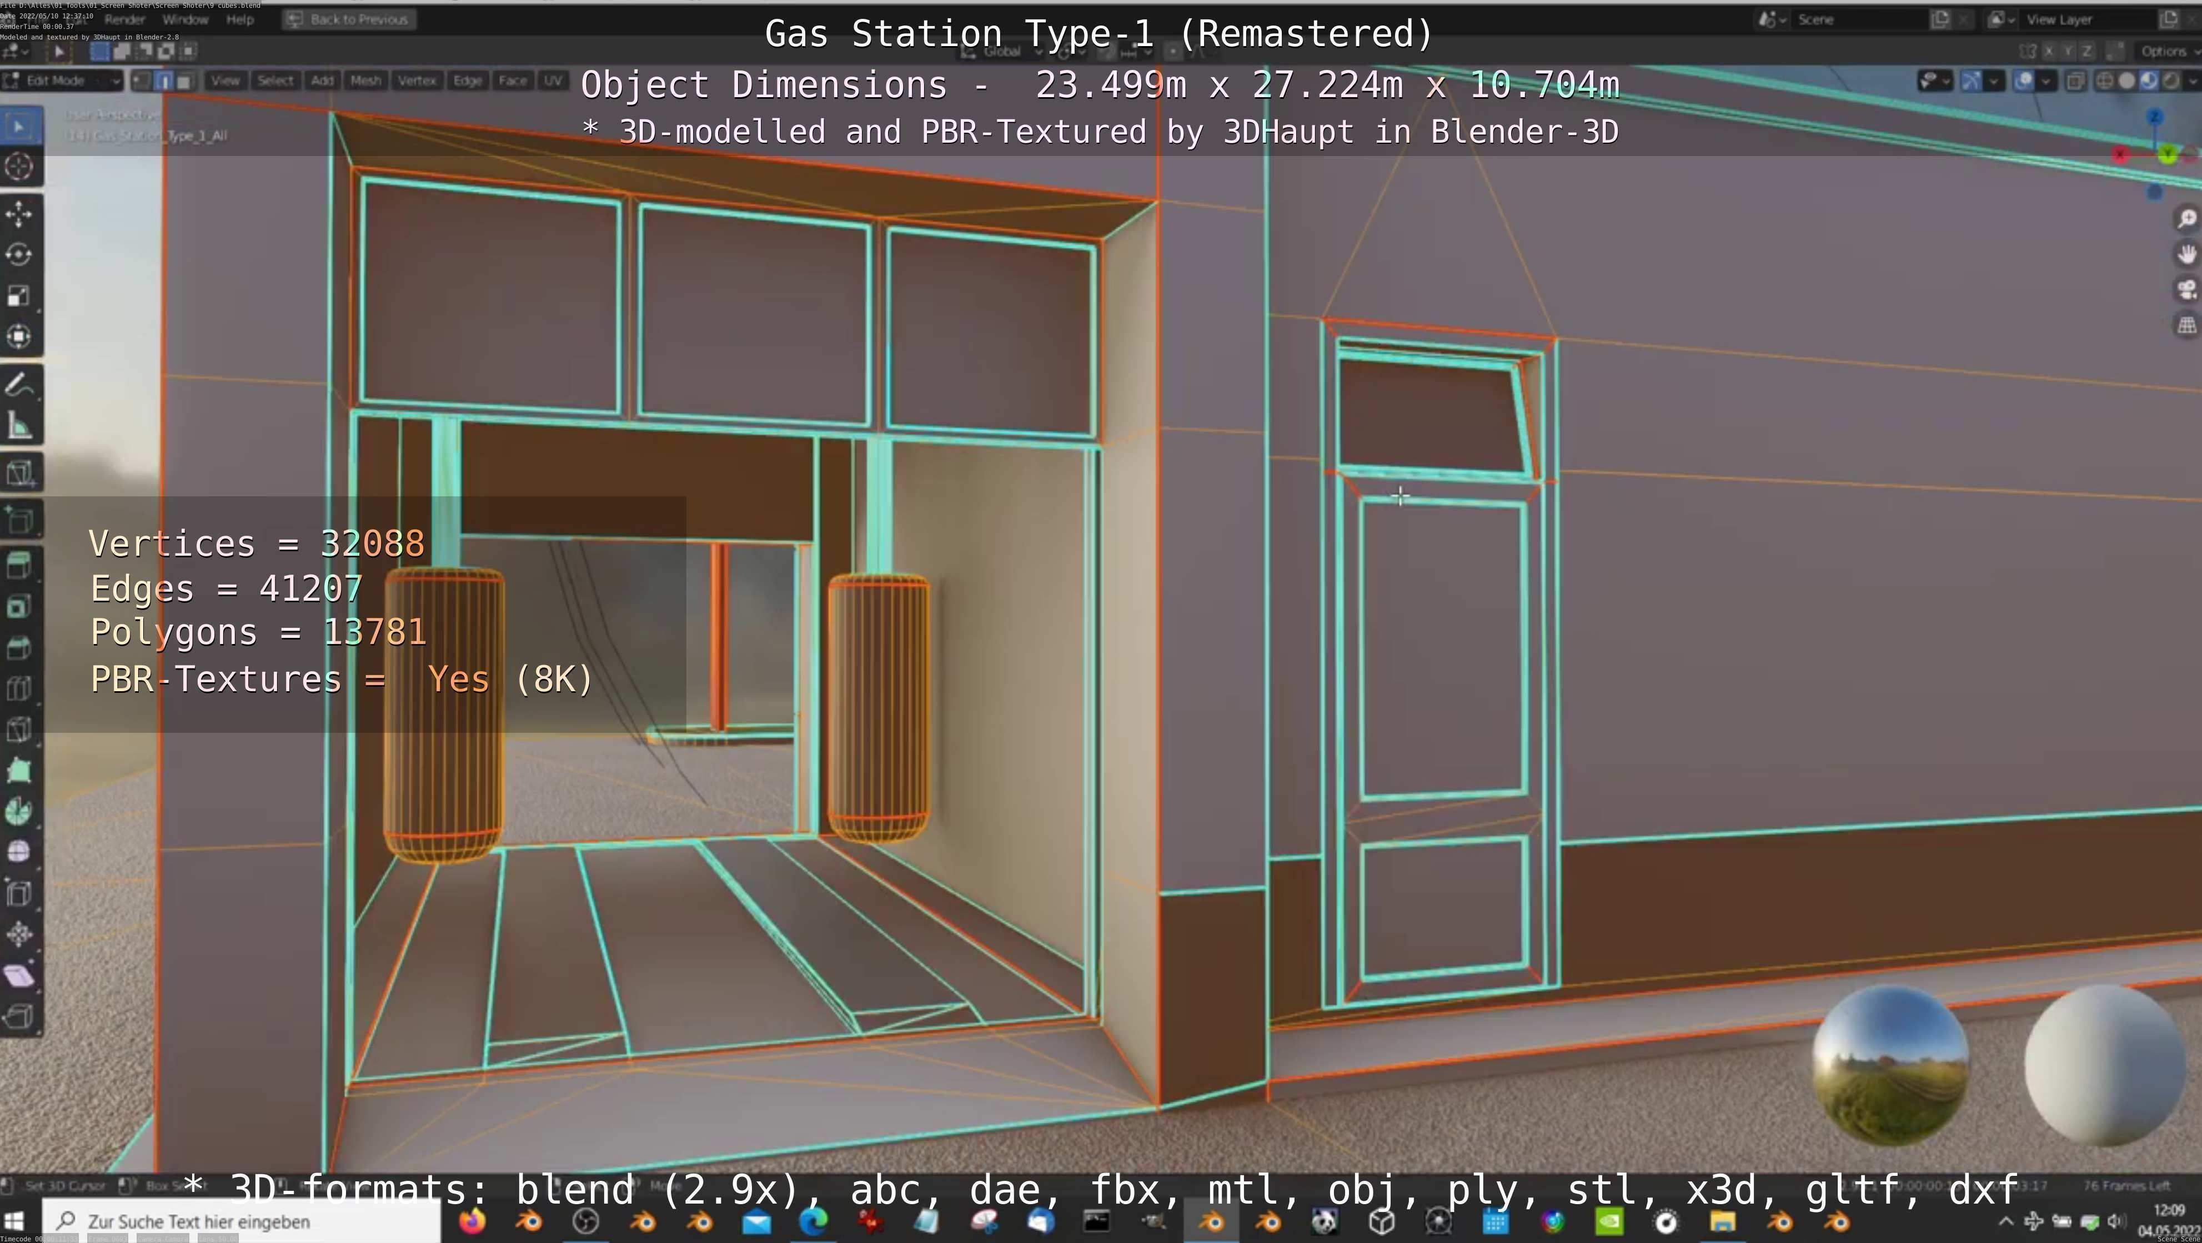Click the zoom magnifier viewport gizmo
This screenshot has width=2202, height=1243.
2186,219
